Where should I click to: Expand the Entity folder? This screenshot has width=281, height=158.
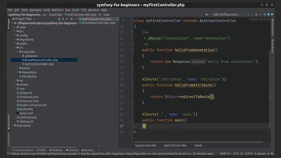(x=18, y=68)
